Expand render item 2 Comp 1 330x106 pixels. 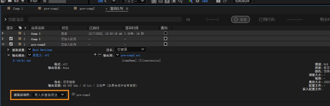3,39
